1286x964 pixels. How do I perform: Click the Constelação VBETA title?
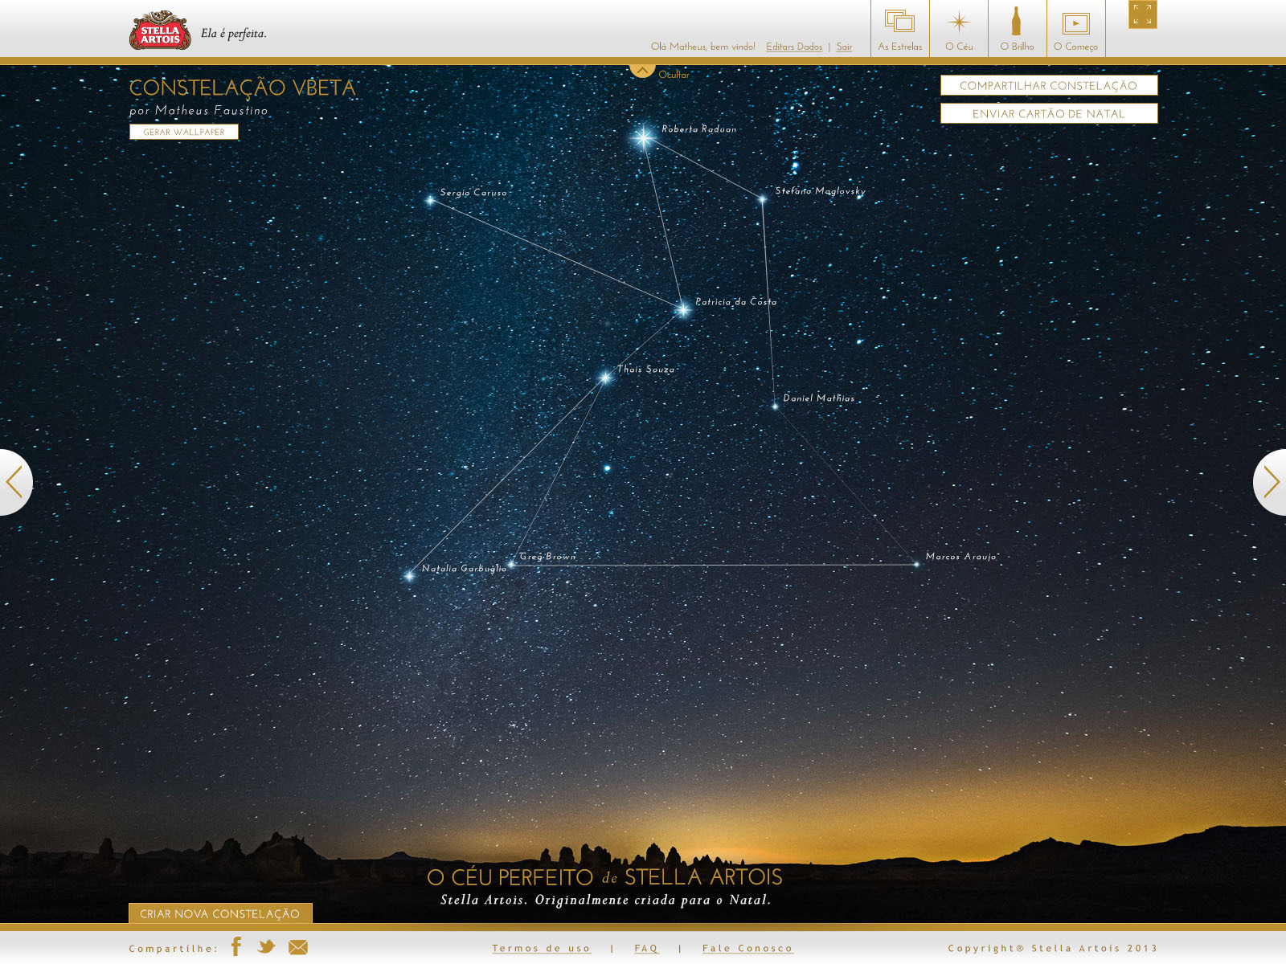tap(242, 88)
